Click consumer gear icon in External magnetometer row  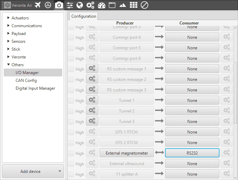click(x=227, y=153)
